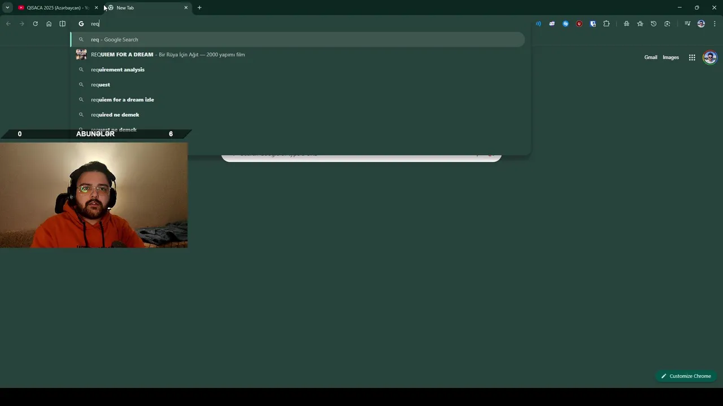Click the blue shield lock extension icon
Image resolution: width=723 pixels, height=406 pixels.
(593, 24)
